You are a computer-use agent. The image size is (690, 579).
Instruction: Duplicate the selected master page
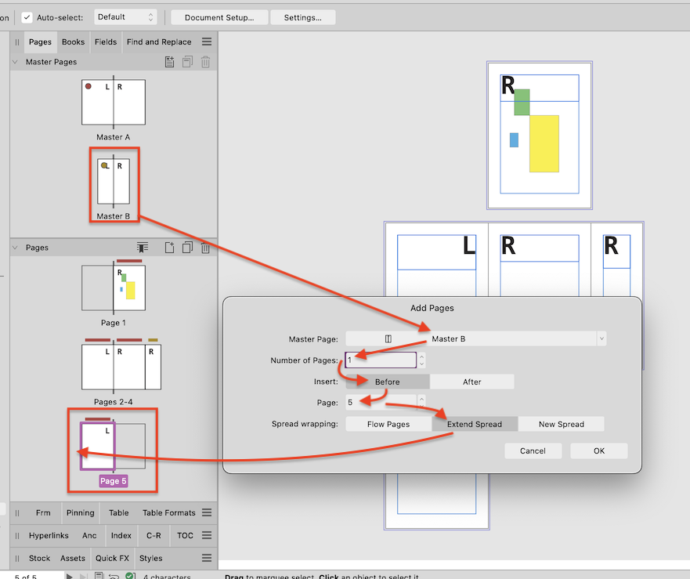pyautogui.click(x=187, y=61)
